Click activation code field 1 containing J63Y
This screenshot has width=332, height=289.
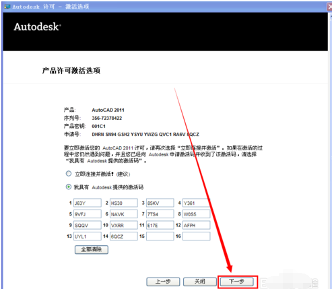click(88, 203)
